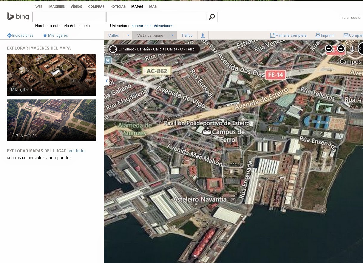This screenshot has height=263, width=363.
Task: Click the ver todo link
Action: click(77, 151)
